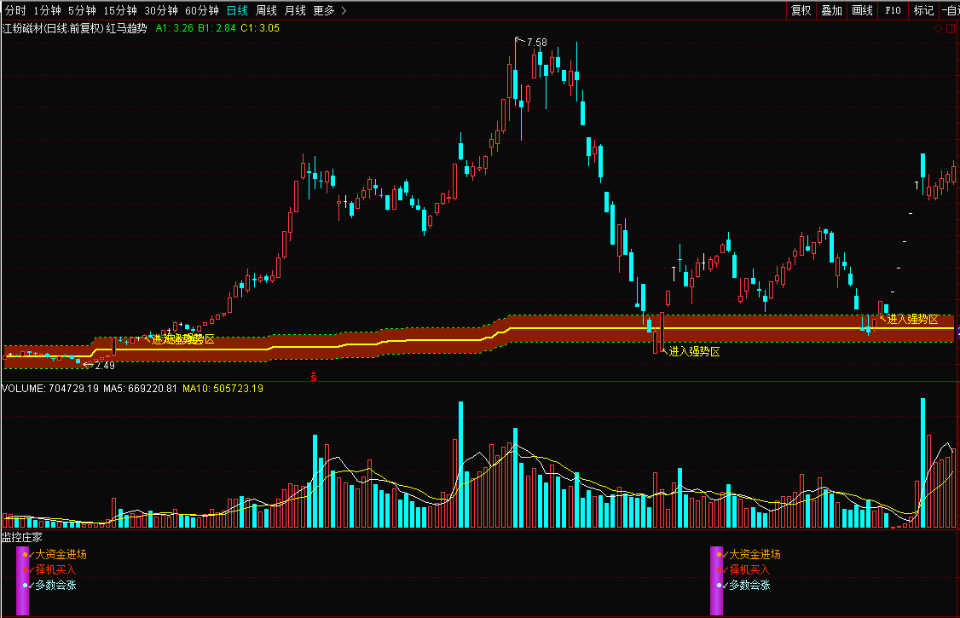
Task: Select the 1分钟 period tab
Action: pos(47,10)
